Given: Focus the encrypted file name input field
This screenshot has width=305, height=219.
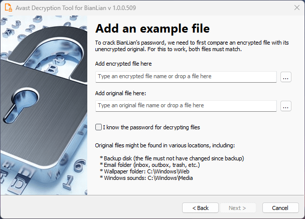Looking at the screenshot, I should [186, 77].
